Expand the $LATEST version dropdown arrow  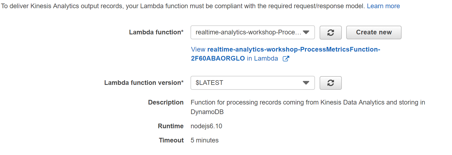[x=306, y=83]
